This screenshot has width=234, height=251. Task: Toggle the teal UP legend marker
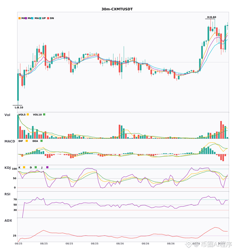(x=40, y=18)
